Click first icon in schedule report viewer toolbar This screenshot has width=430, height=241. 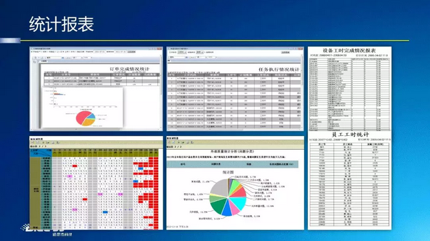tap(33, 142)
